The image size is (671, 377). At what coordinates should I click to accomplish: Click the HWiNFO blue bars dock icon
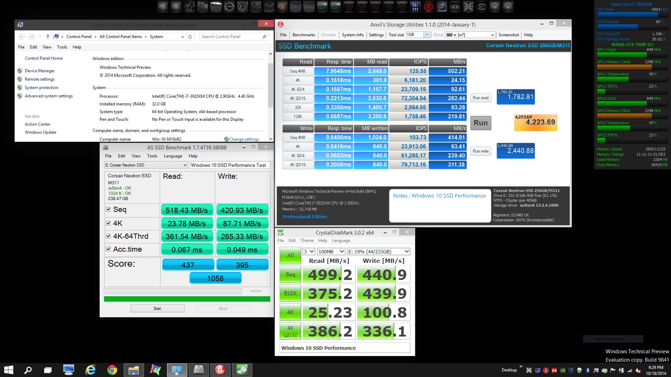[x=415, y=6]
